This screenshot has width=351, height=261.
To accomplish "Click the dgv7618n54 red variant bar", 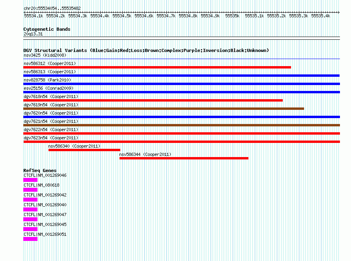I will (x=153, y=100).
